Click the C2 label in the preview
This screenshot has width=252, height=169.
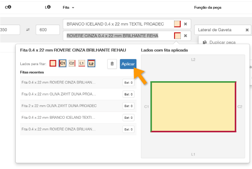[x=240, y=107]
